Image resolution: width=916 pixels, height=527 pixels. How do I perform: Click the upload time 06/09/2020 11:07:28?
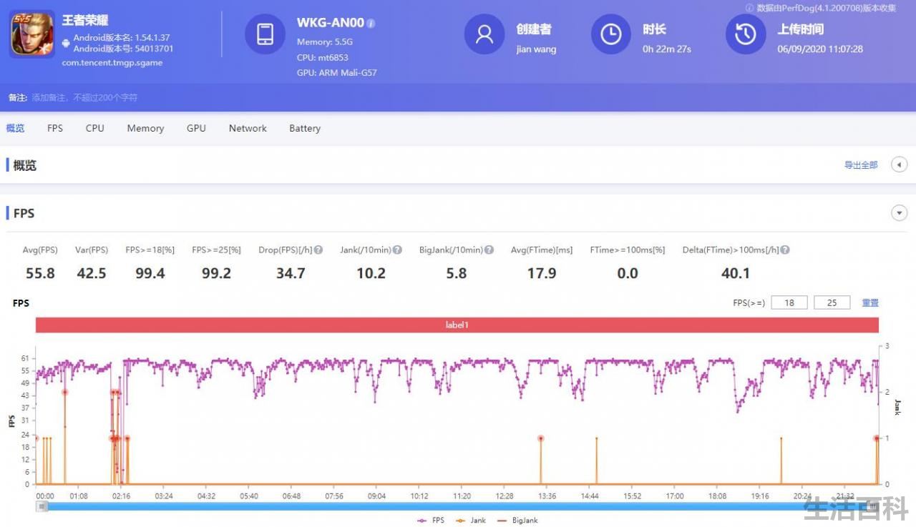(820, 49)
